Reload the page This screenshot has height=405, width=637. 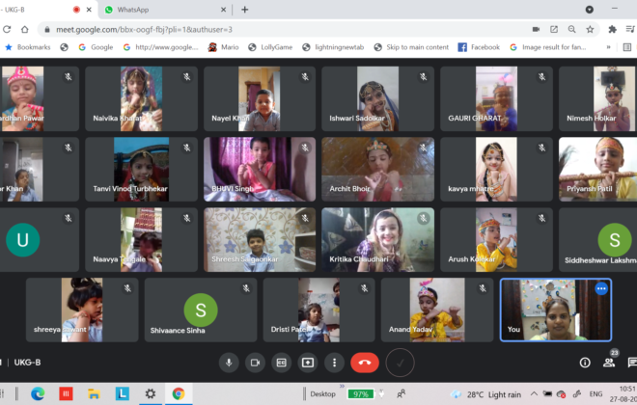click(7, 29)
